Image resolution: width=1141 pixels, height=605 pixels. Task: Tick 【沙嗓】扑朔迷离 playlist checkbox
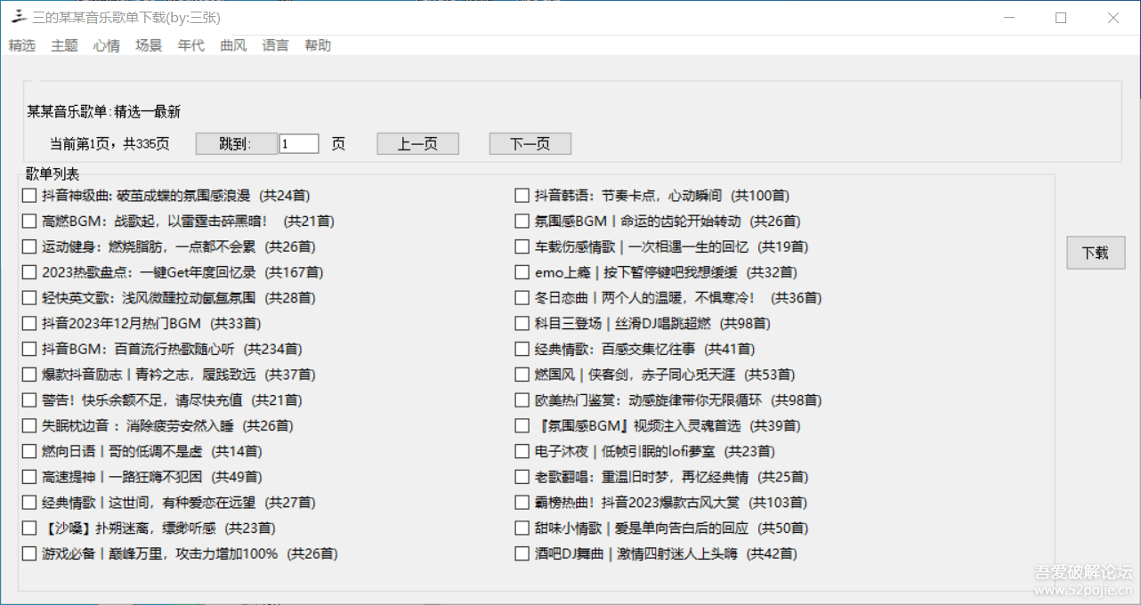(x=29, y=528)
